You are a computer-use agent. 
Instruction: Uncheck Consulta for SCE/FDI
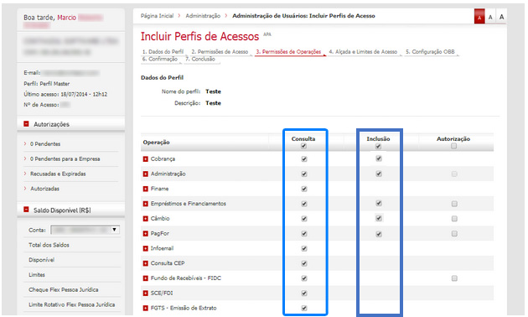tap(304, 294)
